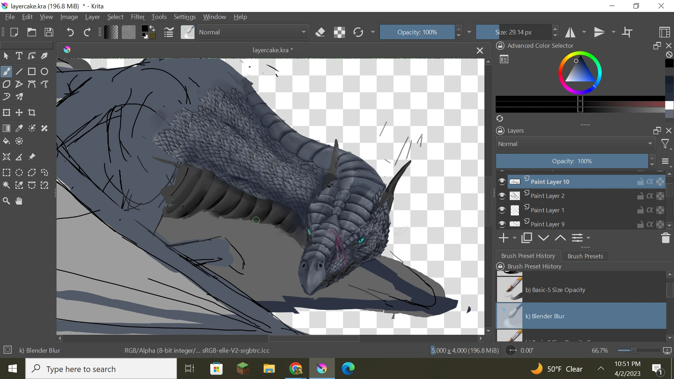Activate the Color Sampler eyedropper tool
This screenshot has width=674, height=379.
(19, 128)
